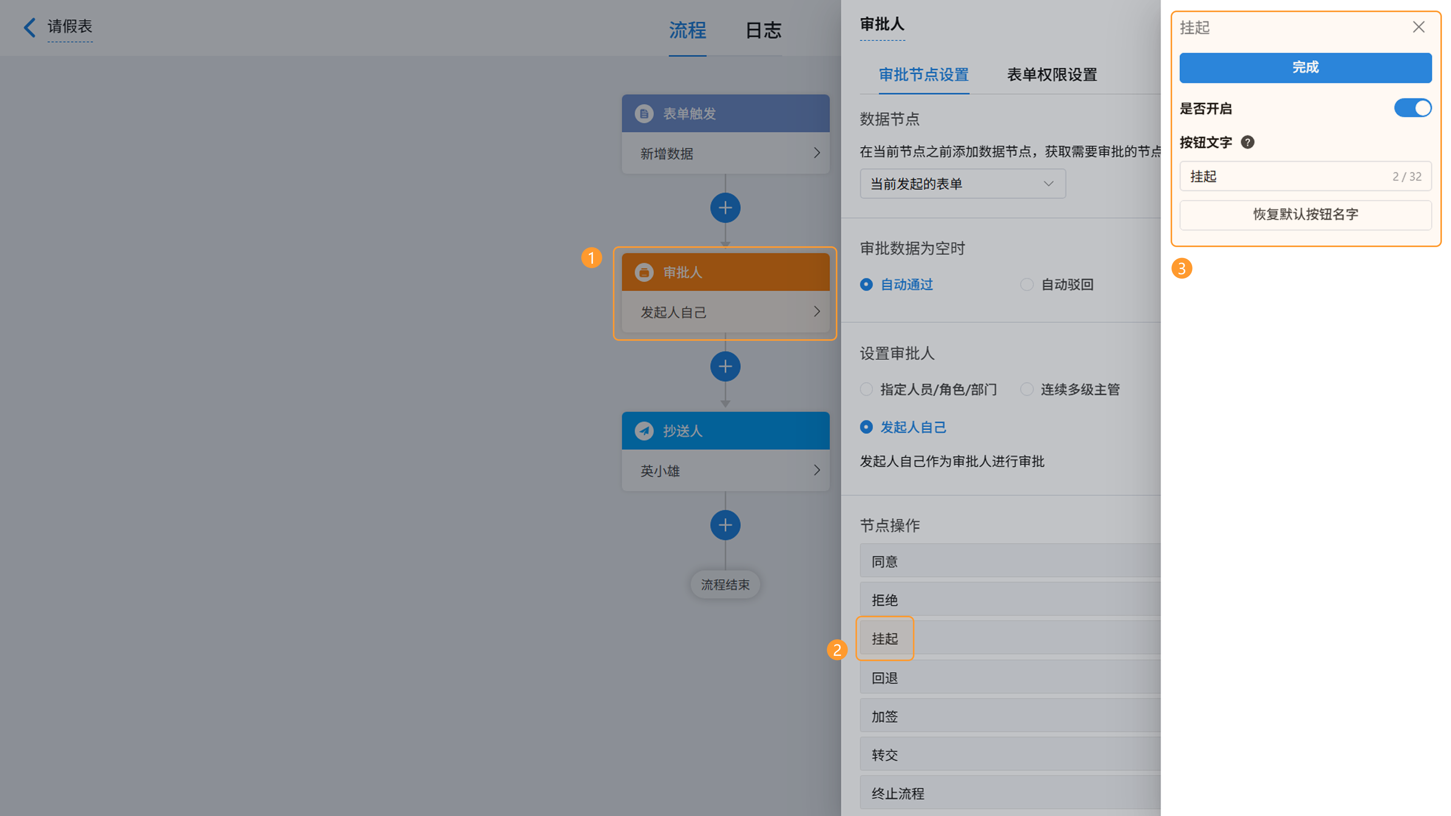The height and width of the screenshot is (816, 1451).
Task: Click help icon next to 按钮文字
Action: [x=1247, y=142]
